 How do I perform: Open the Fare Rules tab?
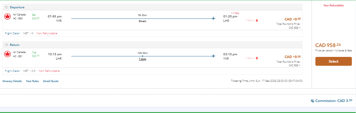click(32, 81)
